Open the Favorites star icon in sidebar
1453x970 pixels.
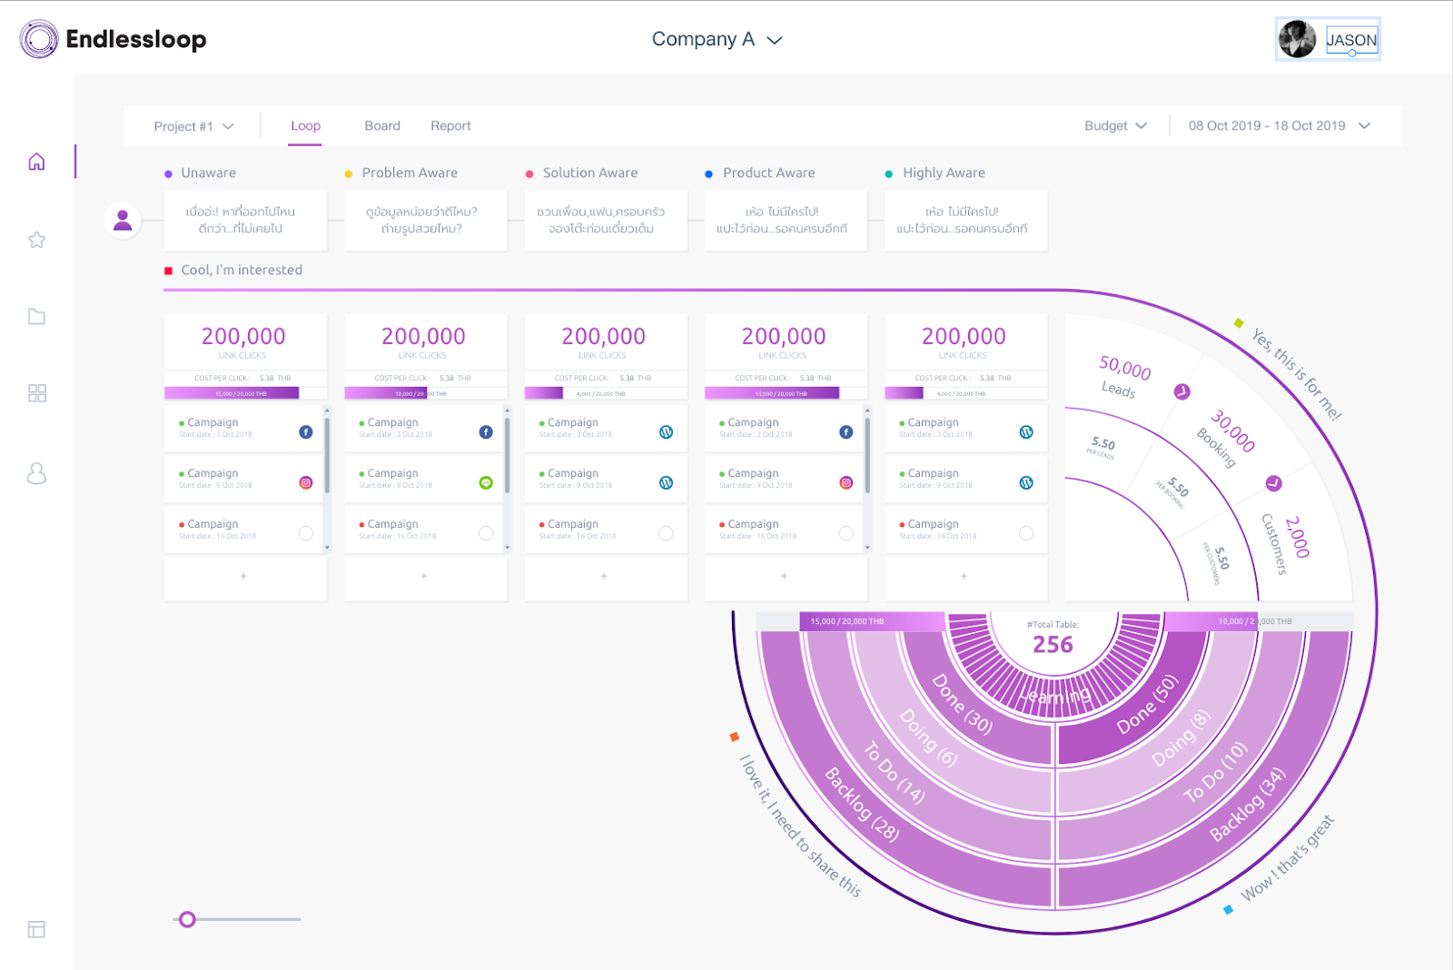(x=36, y=239)
